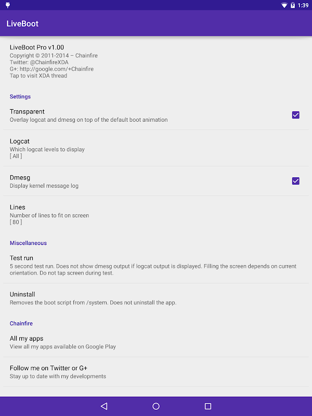Tap the Android home circle icon
This screenshot has width=312, height=416.
tap(156, 406)
